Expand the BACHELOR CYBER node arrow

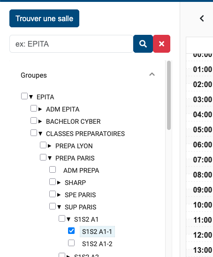click(x=40, y=121)
